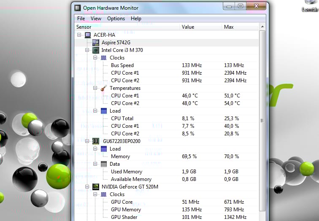This screenshot has width=319, height=221.
Task: Collapse the Intel Core i3 M 370 node
Action: [87, 50]
